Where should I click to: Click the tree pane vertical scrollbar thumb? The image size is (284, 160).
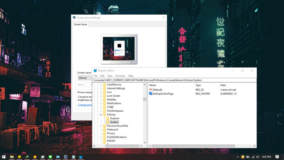pos(144,99)
